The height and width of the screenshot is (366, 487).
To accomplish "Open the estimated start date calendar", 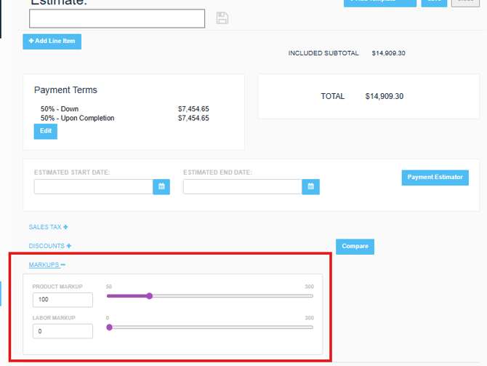I will coord(161,186).
